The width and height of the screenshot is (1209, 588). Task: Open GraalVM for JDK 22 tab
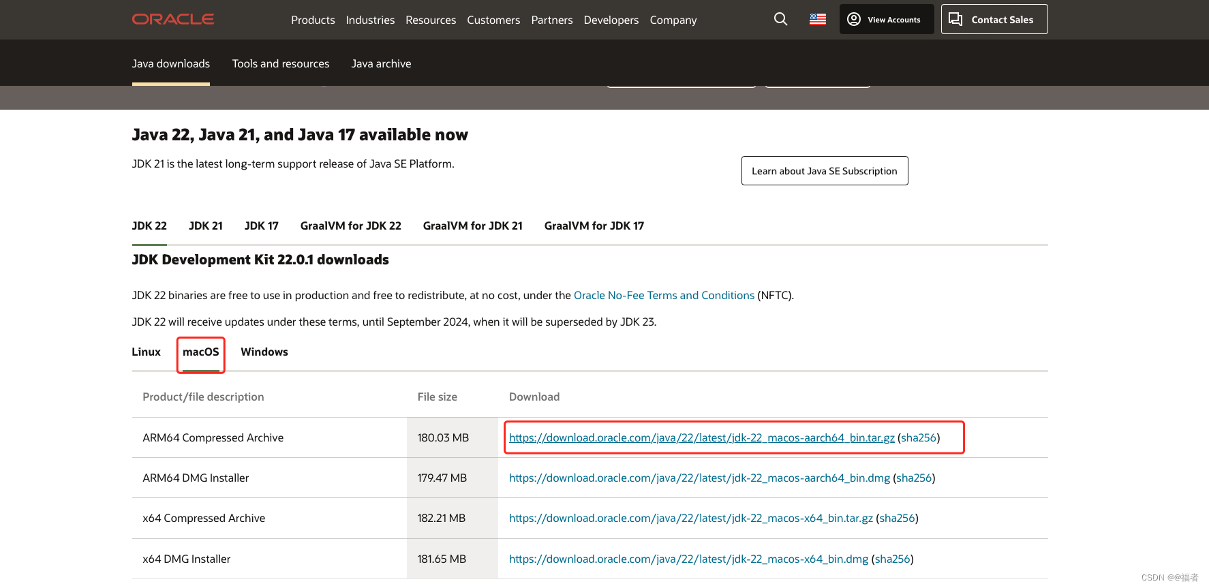(351, 226)
